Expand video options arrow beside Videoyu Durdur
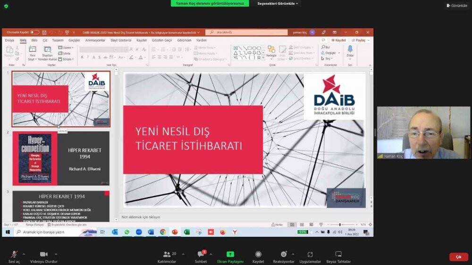The width and height of the screenshot is (472, 265). pyautogui.click(x=56, y=254)
